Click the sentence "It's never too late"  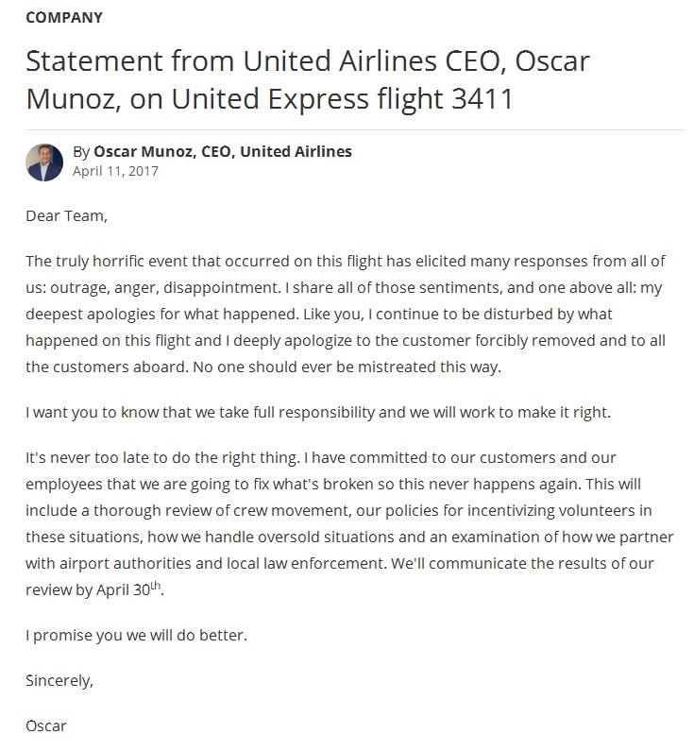(x=162, y=458)
